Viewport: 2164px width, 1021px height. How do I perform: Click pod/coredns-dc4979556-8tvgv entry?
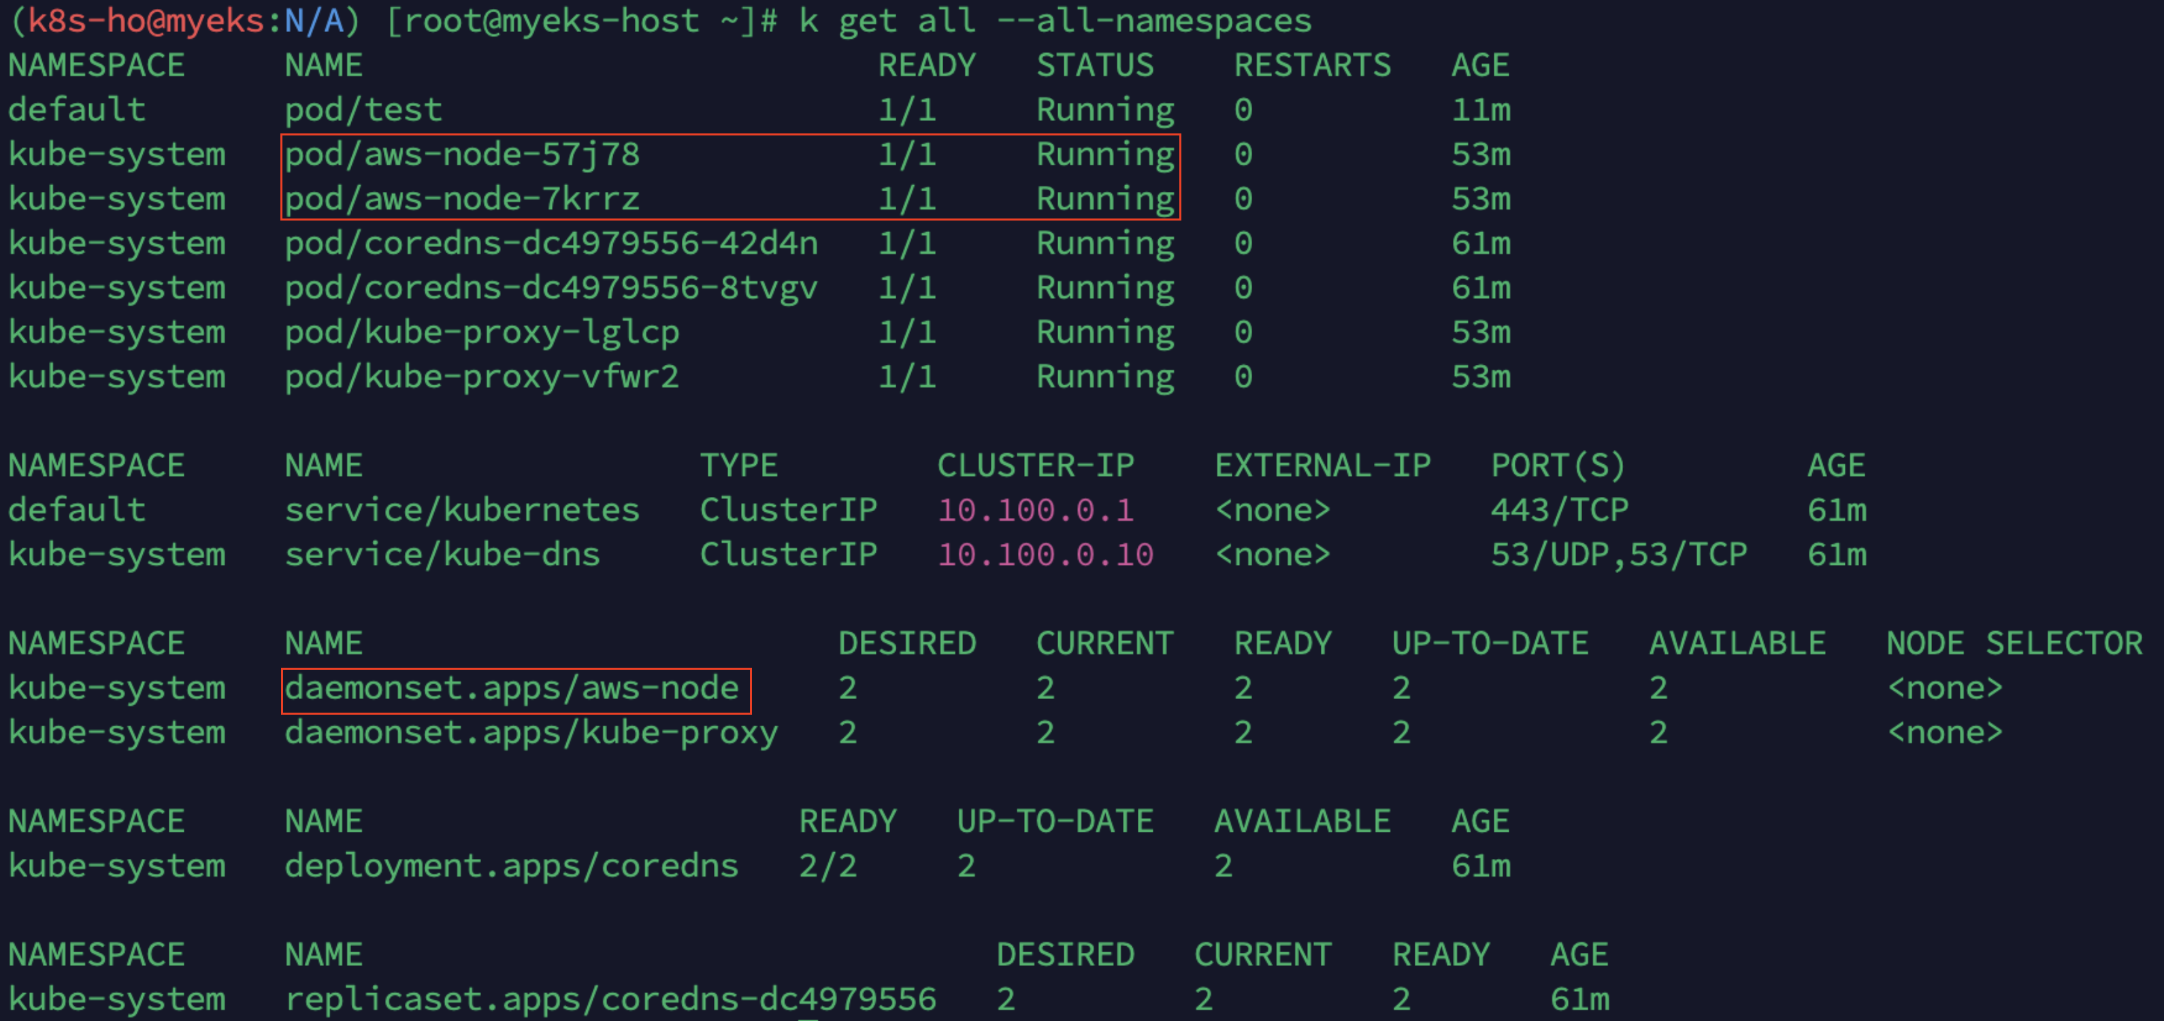(551, 288)
